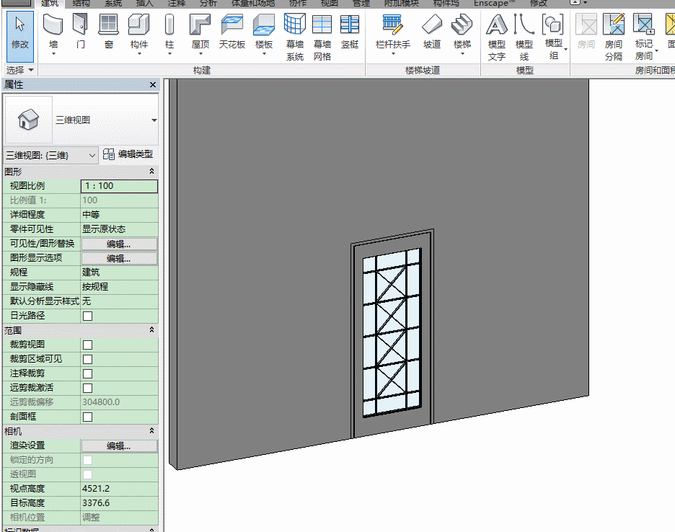This screenshot has width=675, height=532.
Task: Open Rendering Settings (渲染设置) Edit button
Action: tap(119, 446)
